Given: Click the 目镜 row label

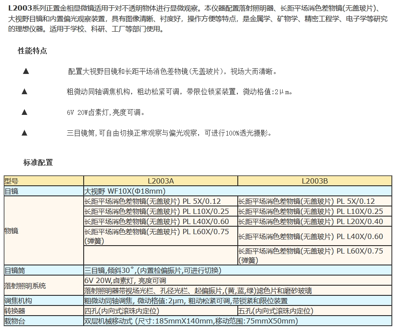Looking at the screenshot, I should coord(44,191).
